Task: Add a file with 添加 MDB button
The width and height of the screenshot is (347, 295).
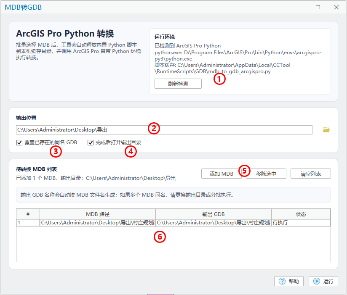Action: pyautogui.click(x=221, y=174)
